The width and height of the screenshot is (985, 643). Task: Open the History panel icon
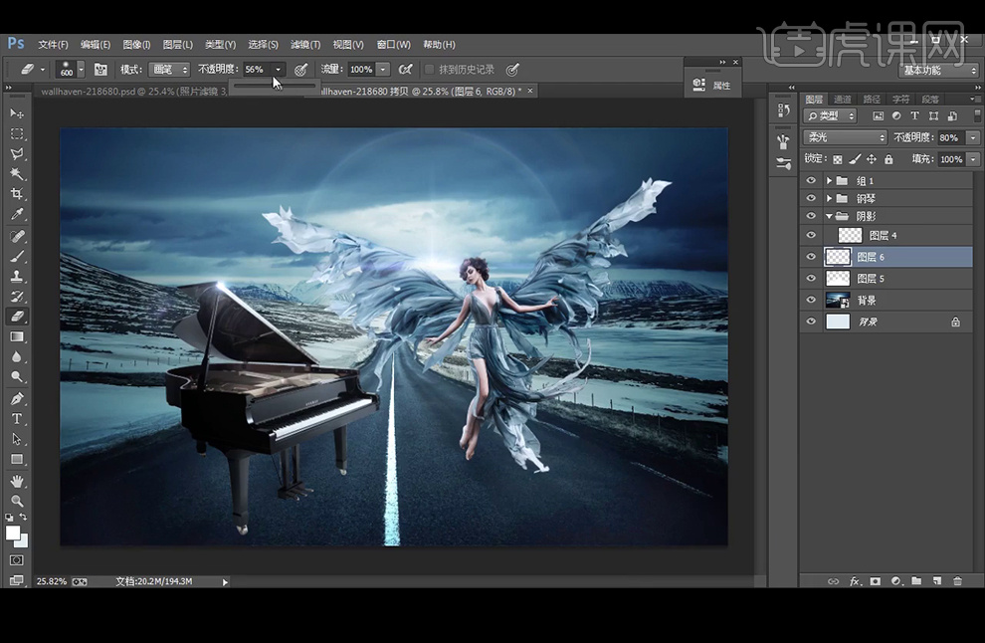pyautogui.click(x=783, y=110)
